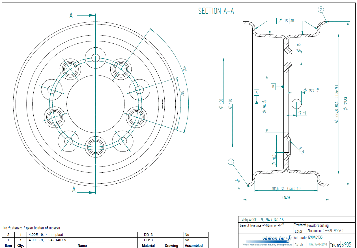Select balloon number 2 callout
The image size is (357, 248).
[x=320, y=10]
